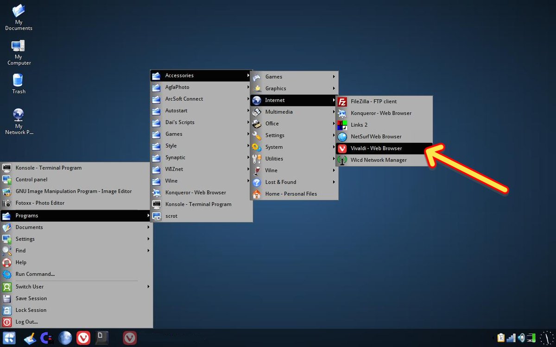Open the Games category in submenu with gamepad icon
This screenshot has height=347, width=556.
point(294,77)
